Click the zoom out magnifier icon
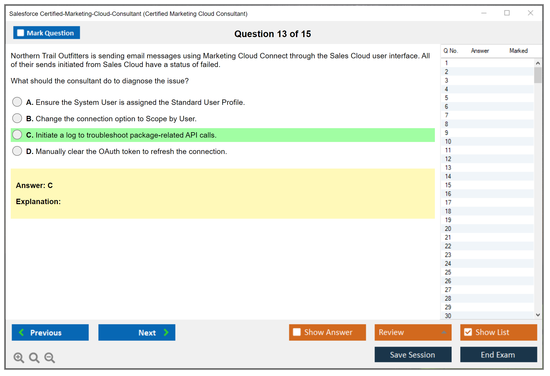This screenshot has width=550, height=376. click(x=50, y=357)
